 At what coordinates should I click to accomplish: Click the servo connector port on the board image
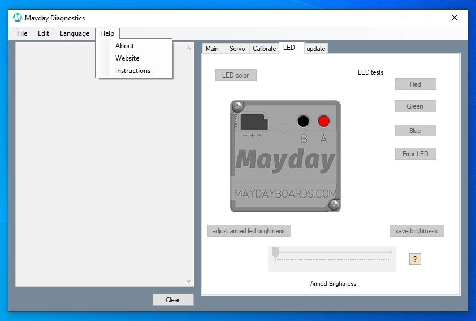[254, 122]
